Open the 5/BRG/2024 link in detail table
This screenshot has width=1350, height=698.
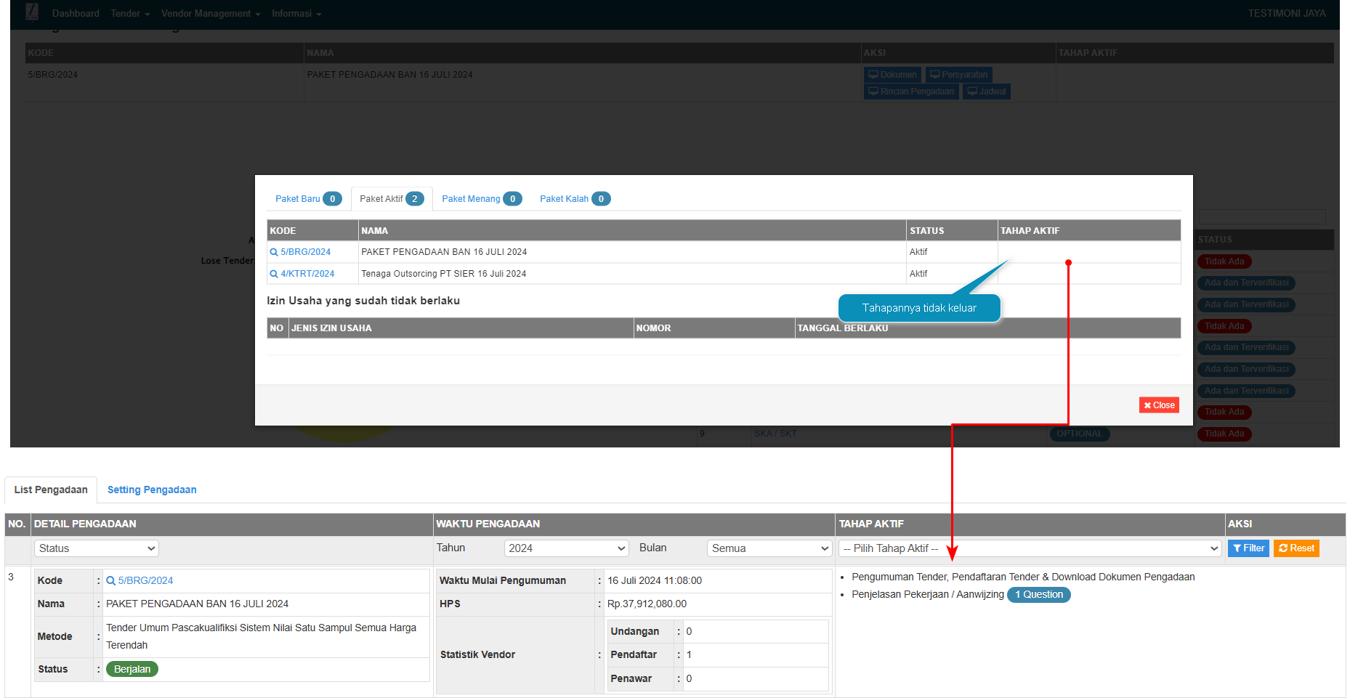click(145, 580)
